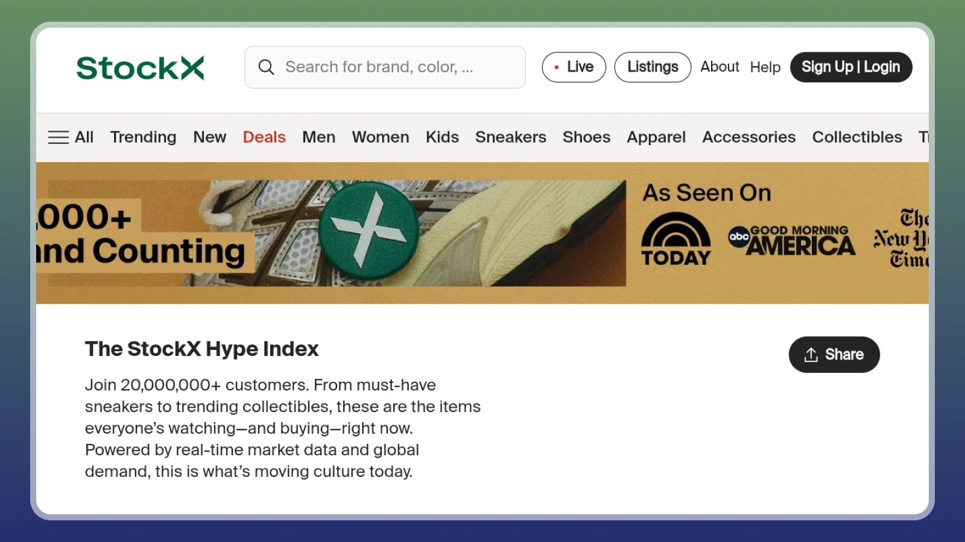The width and height of the screenshot is (965, 542).
Task: Click the 'and Counting' banner text
Action: 141,251
